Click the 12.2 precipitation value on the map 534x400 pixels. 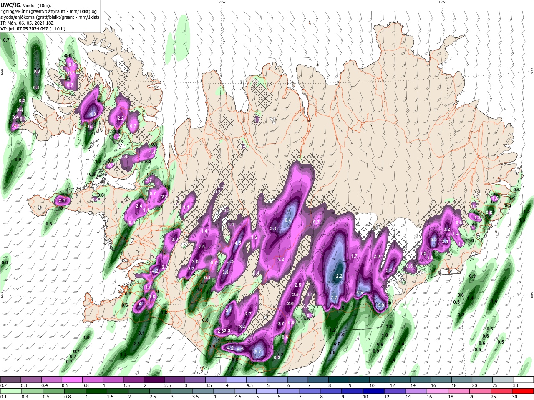point(338,276)
